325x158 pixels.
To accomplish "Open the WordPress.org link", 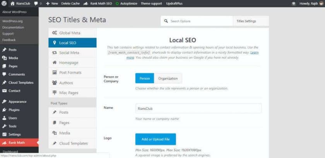I will [x=12, y=21].
